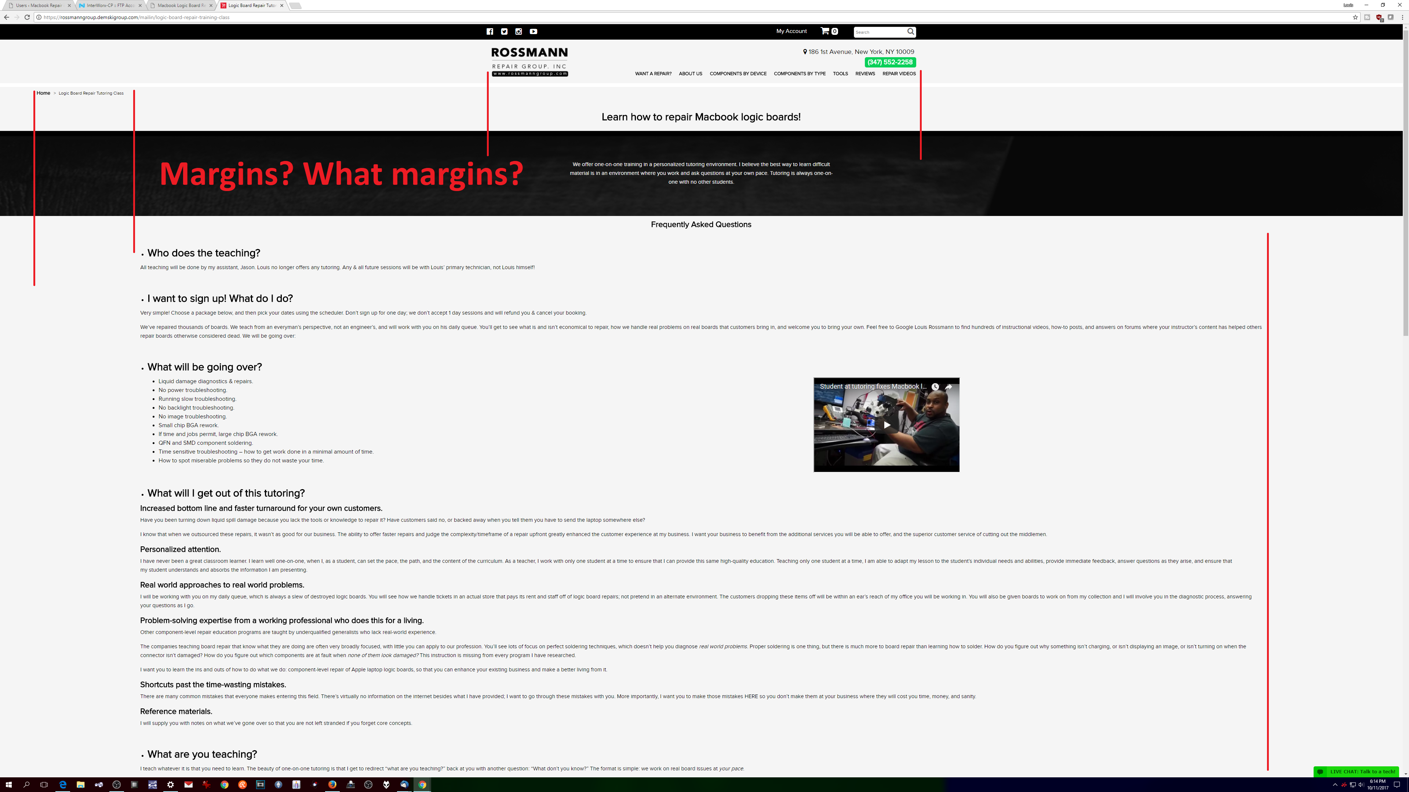Open the shopping cart icon
The height and width of the screenshot is (792, 1409).
(x=825, y=31)
